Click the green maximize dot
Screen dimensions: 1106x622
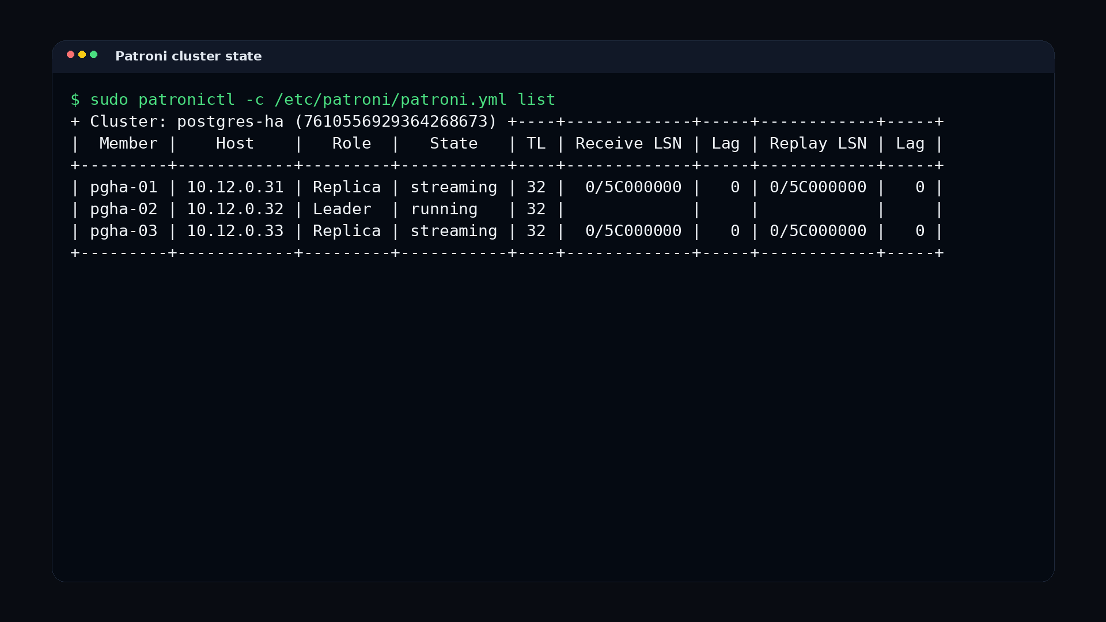tap(93, 55)
